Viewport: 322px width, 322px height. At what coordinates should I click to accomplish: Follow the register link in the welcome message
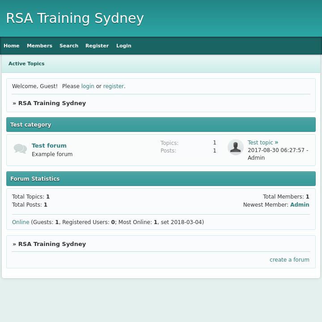point(113,86)
